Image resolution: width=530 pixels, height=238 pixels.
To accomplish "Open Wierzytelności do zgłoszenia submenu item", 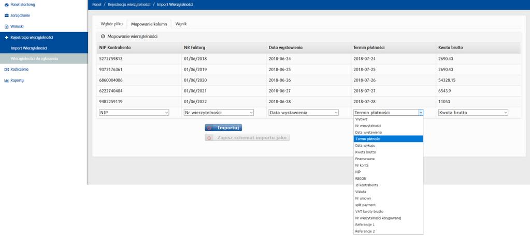I will click(44, 58).
